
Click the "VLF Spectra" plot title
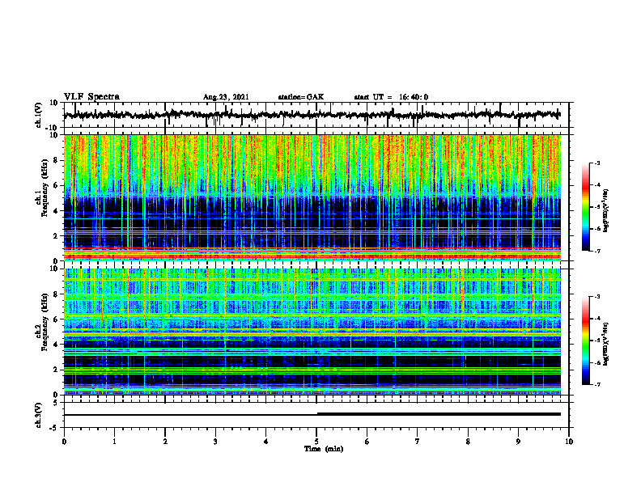coord(91,97)
